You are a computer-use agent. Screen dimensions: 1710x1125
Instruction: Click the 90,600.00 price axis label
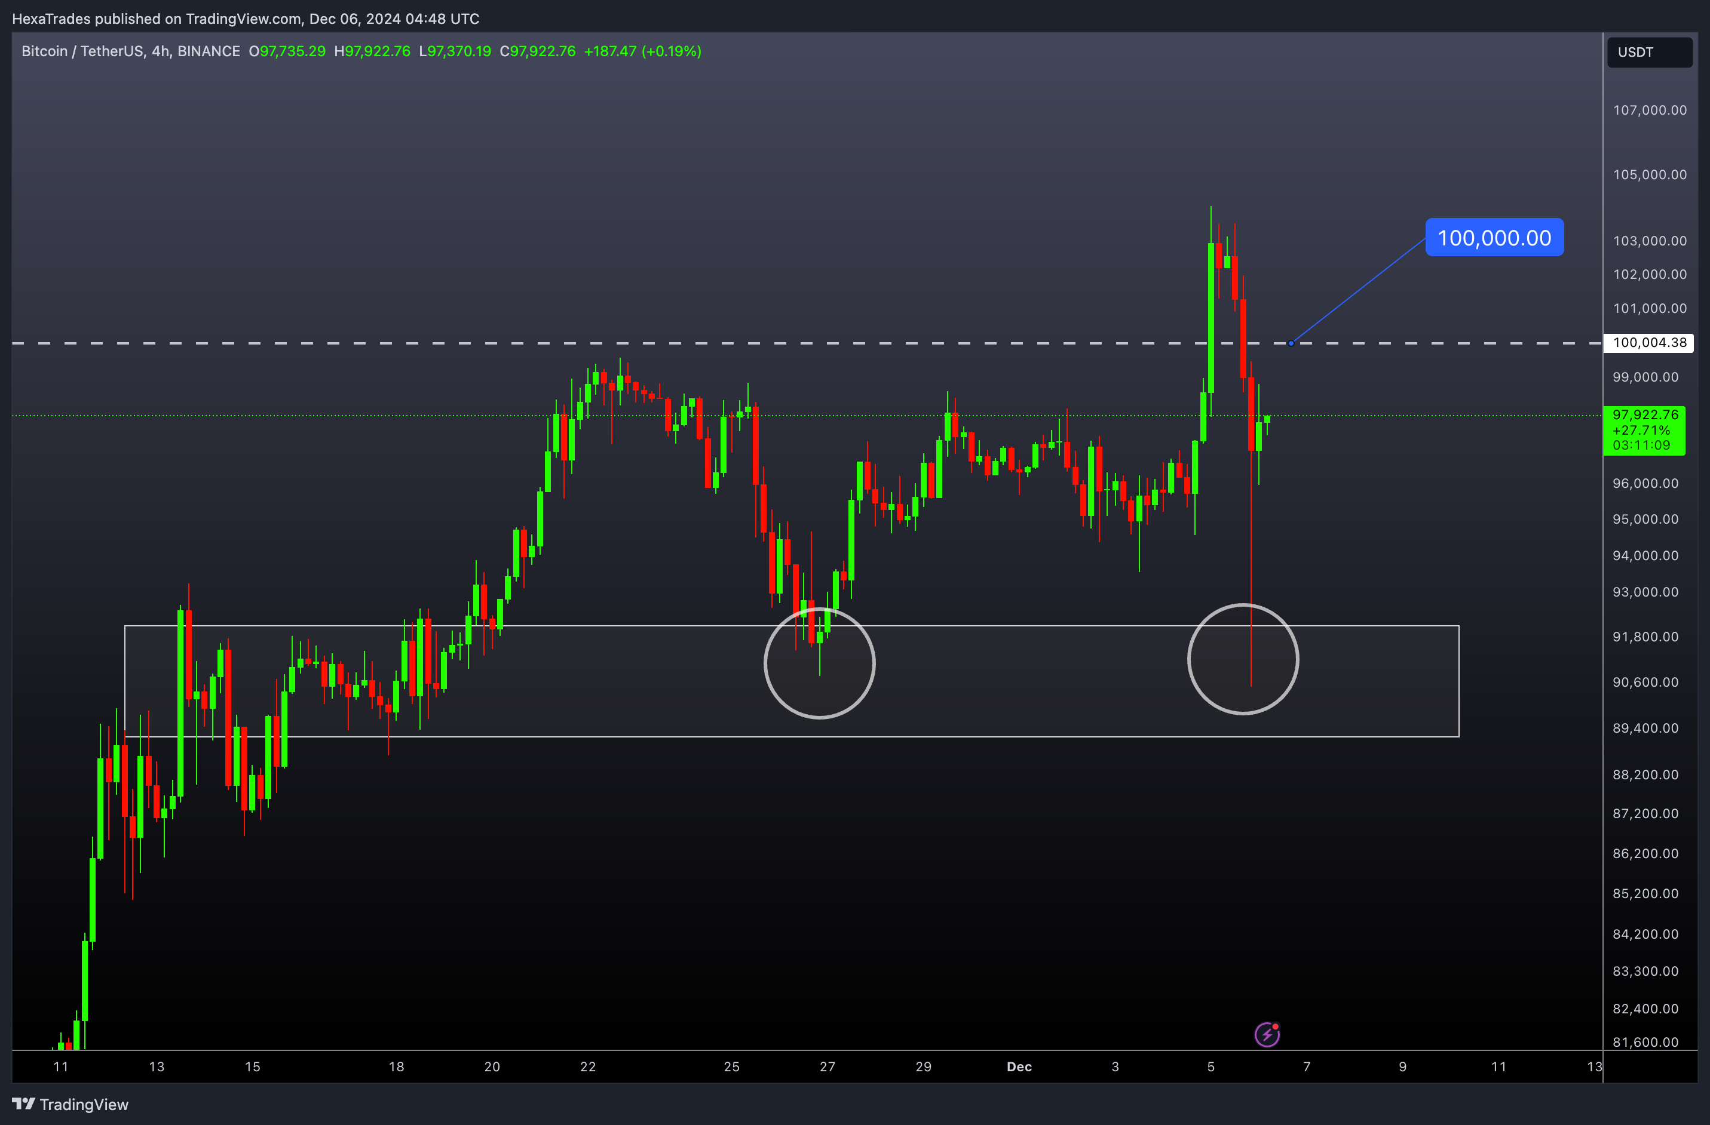(1645, 682)
